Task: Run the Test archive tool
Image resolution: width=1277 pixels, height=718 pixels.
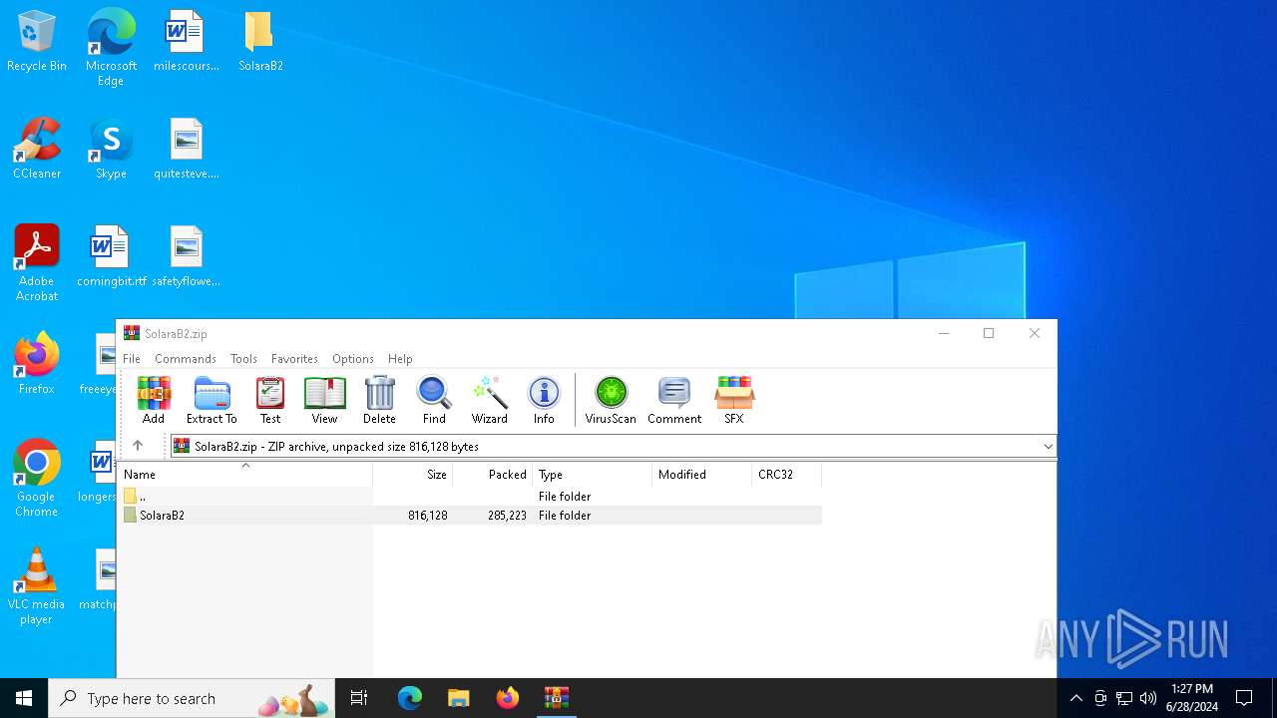Action: 270,401
